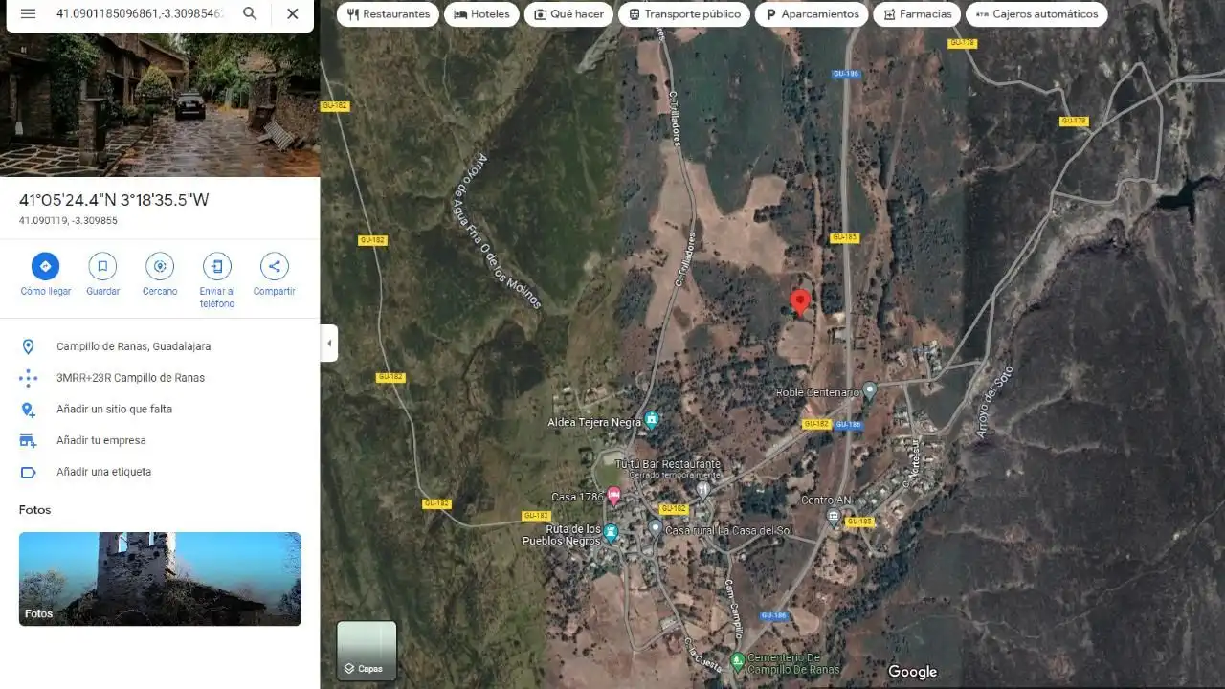Open the Centro AN marker

(834, 517)
